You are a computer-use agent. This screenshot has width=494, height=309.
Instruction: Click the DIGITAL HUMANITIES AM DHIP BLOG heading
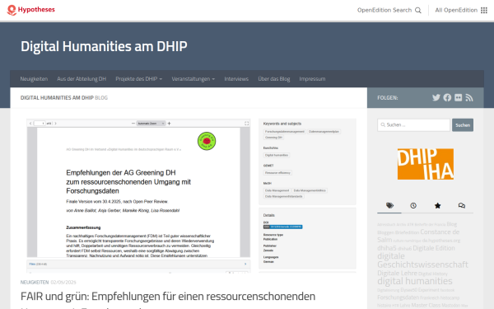point(64,98)
